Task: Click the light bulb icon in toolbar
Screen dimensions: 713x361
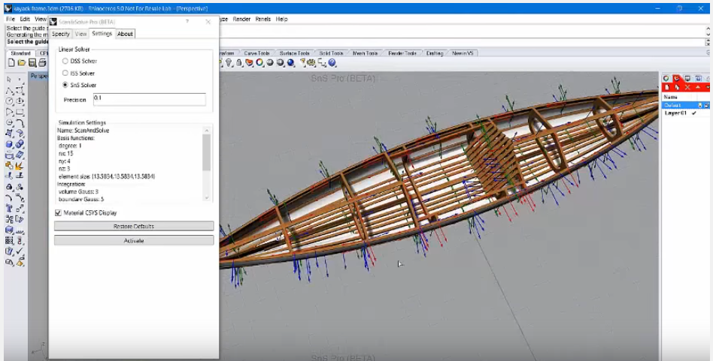Action: coord(229,62)
